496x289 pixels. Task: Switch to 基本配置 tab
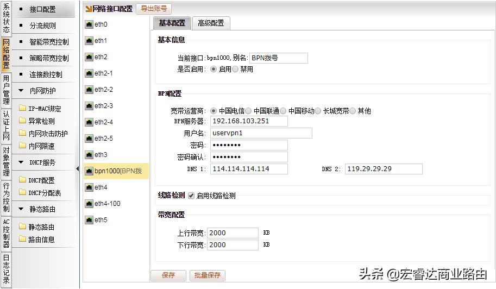(x=172, y=23)
